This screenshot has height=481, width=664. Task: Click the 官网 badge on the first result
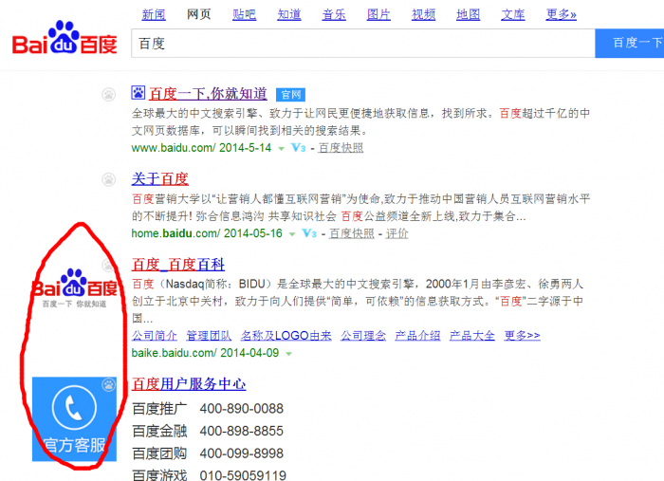click(290, 95)
